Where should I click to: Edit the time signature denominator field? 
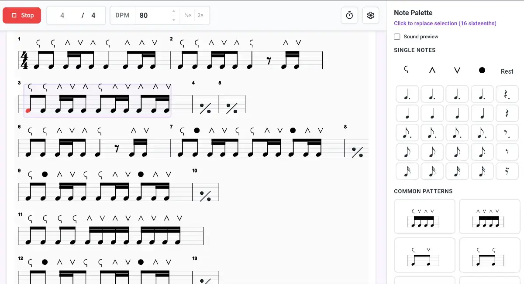click(93, 15)
